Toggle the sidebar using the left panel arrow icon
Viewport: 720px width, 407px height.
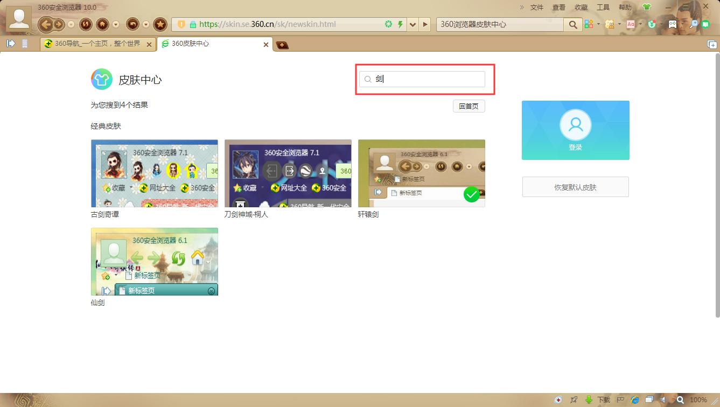pos(10,44)
